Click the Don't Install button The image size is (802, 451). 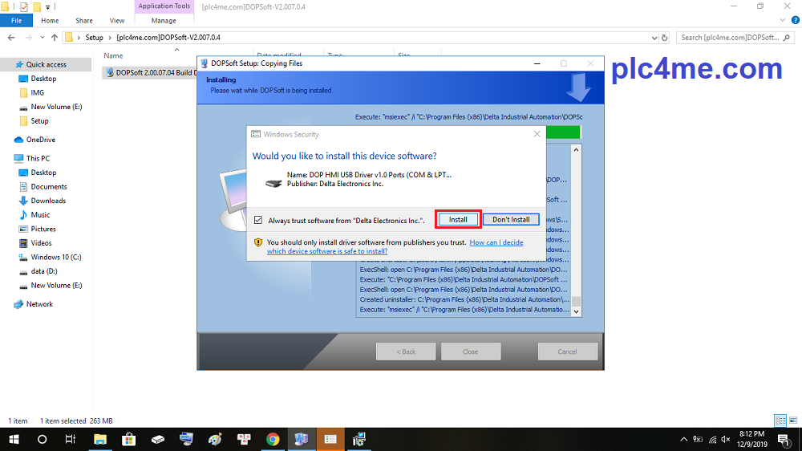point(511,219)
